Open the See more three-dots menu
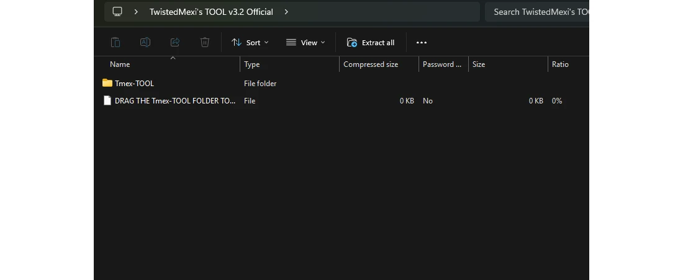The image size is (683, 280). point(422,43)
